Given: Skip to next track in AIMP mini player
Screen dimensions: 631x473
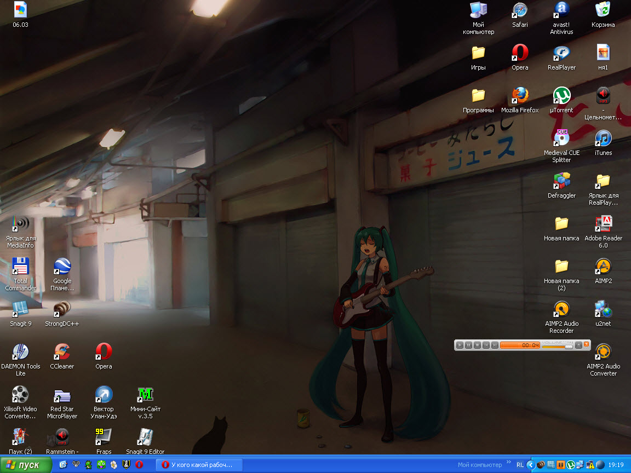Looking at the screenshot, I should [495, 345].
